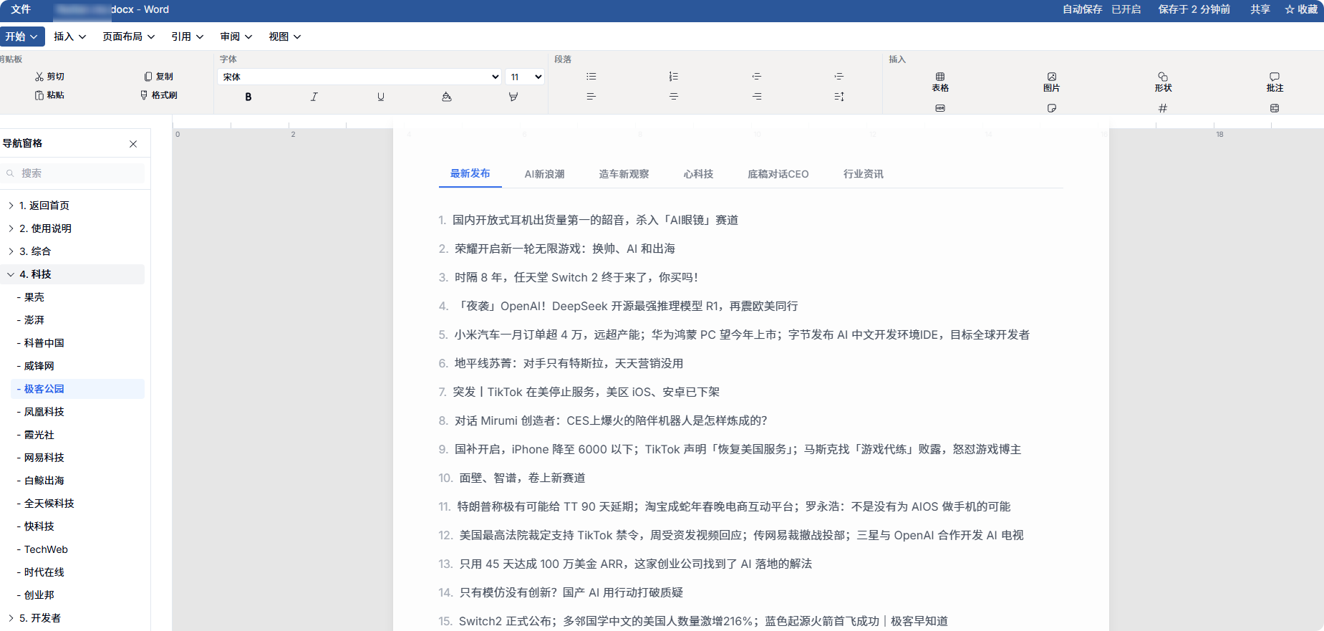Switch to the 行业资讯 tab
Image resolution: width=1324 pixels, height=631 pixels.
[x=863, y=174]
